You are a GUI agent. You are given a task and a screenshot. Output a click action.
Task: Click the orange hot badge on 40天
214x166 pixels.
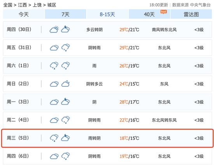[x=163, y=12]
